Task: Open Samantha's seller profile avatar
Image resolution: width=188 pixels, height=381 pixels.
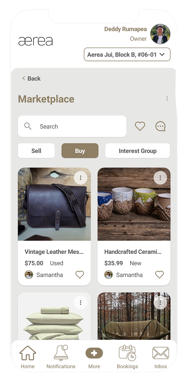Action: 28,275
